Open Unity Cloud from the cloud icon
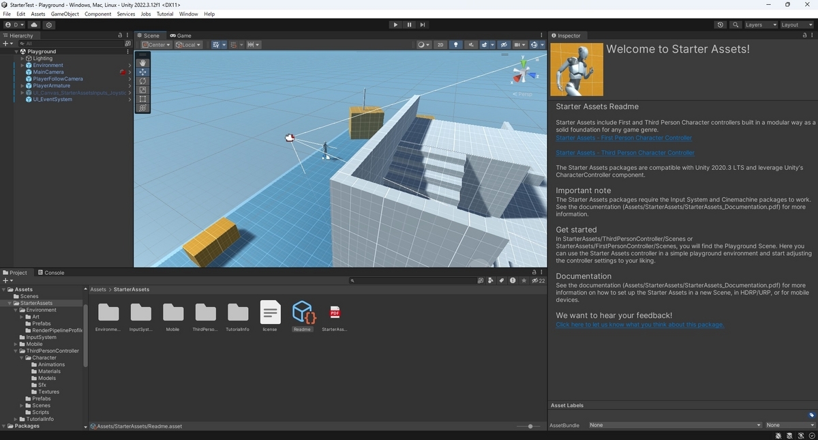This screenshot has height=440, width=818. tap(34, 25)
